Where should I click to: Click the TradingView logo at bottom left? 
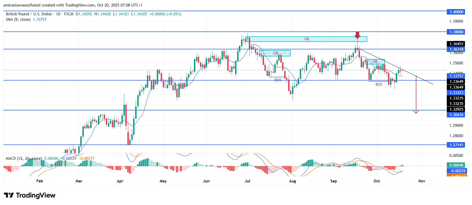30,195
